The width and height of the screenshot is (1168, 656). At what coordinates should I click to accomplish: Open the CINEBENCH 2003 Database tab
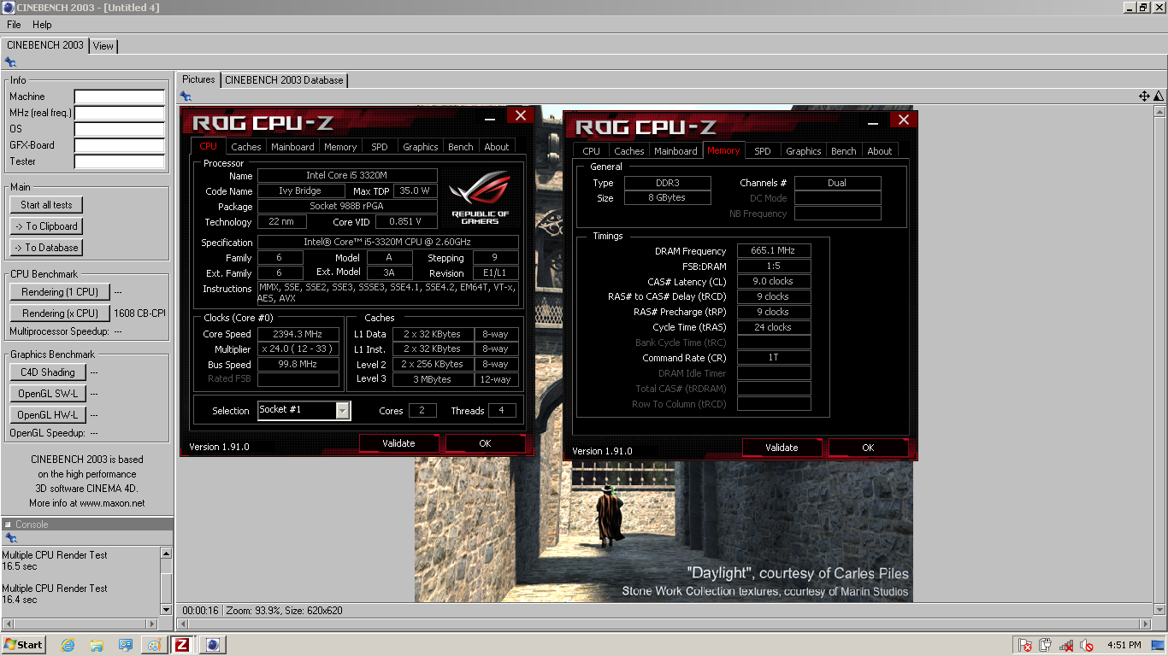click(284, 80)
